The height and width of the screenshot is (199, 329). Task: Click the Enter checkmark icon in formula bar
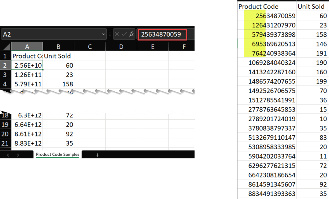click(x=124, y=34)
